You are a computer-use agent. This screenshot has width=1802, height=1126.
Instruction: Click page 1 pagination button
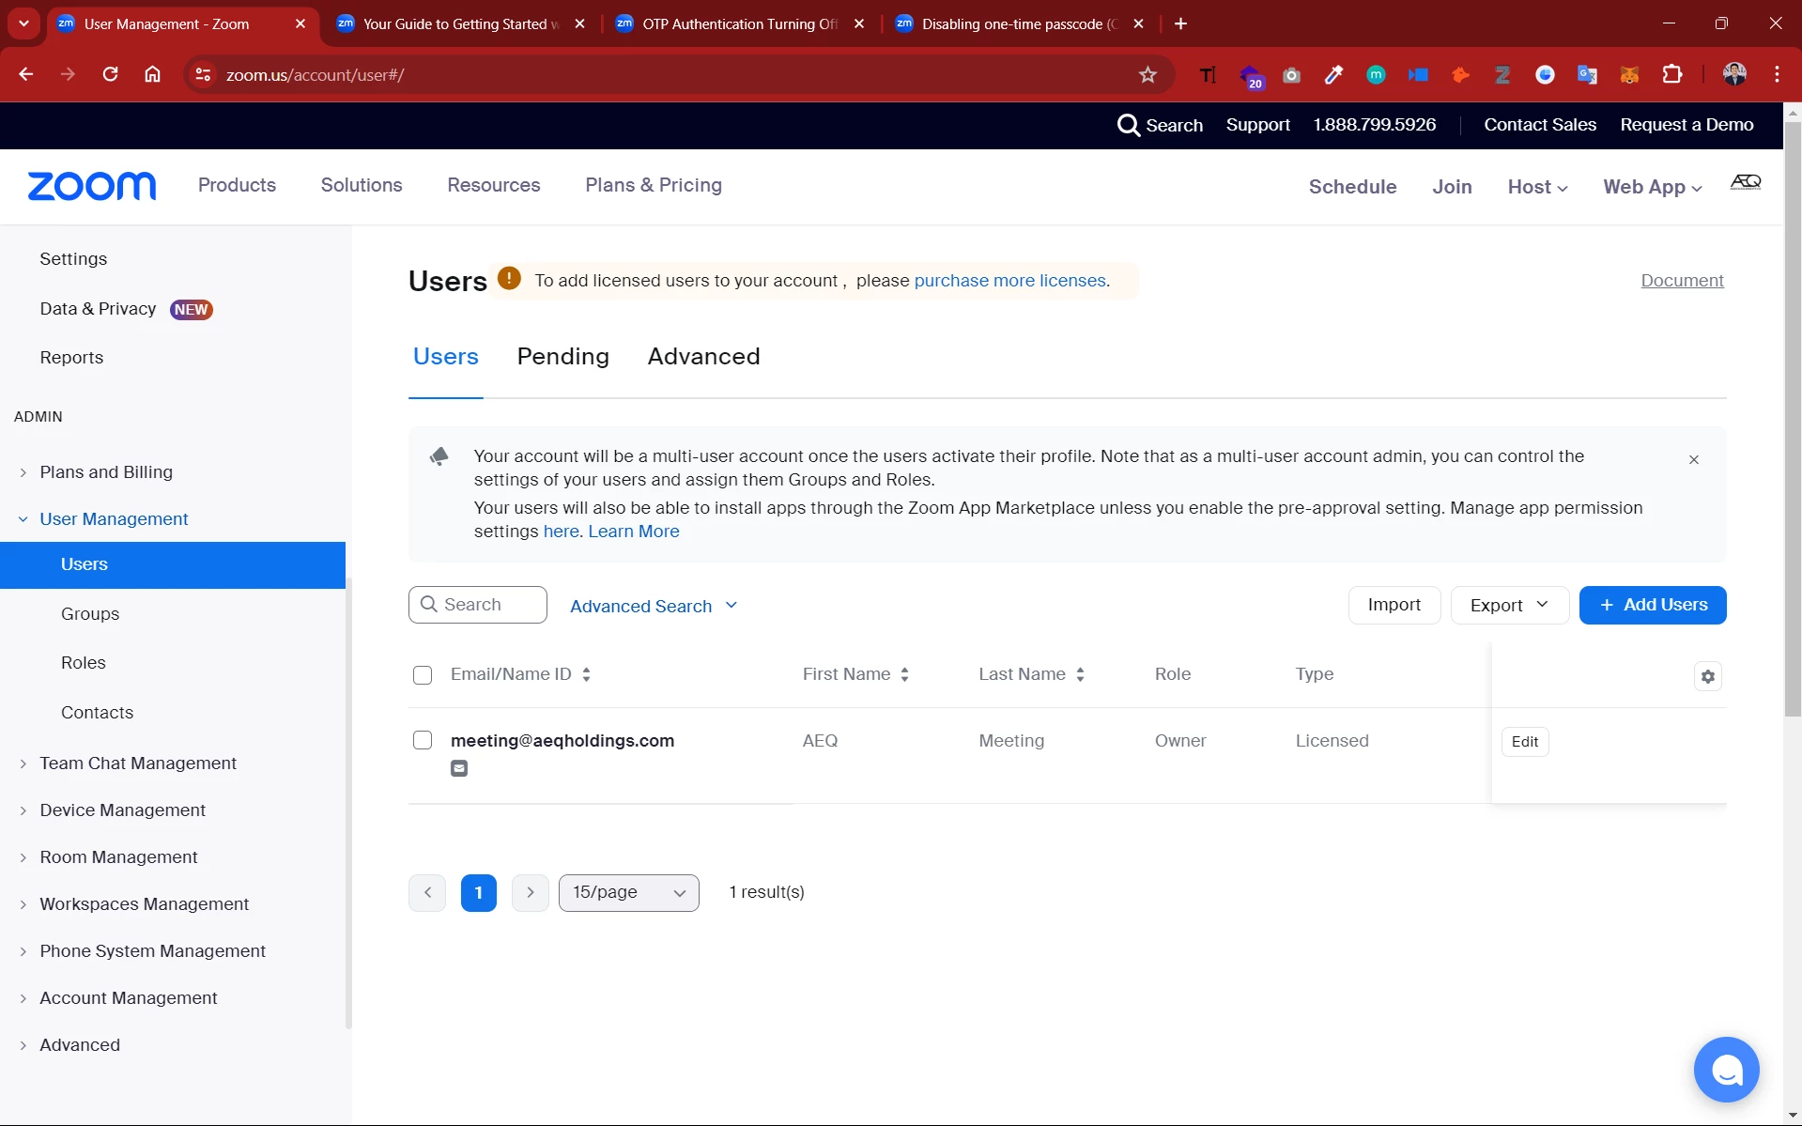coord(479,893)
